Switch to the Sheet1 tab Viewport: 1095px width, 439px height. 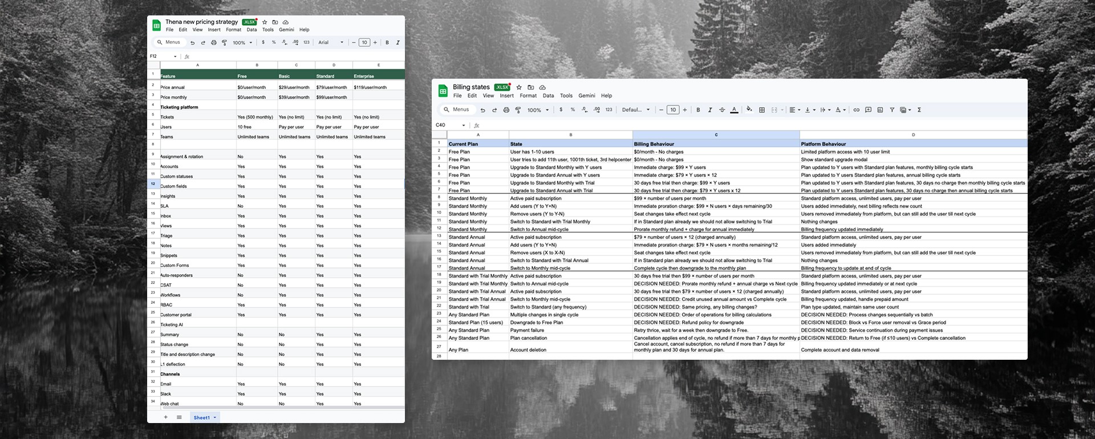[201, 417]
